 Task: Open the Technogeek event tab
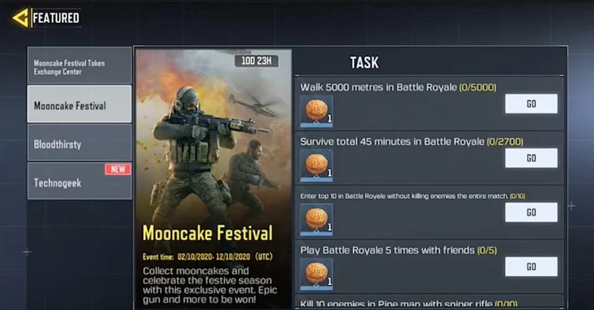(80, 181)
